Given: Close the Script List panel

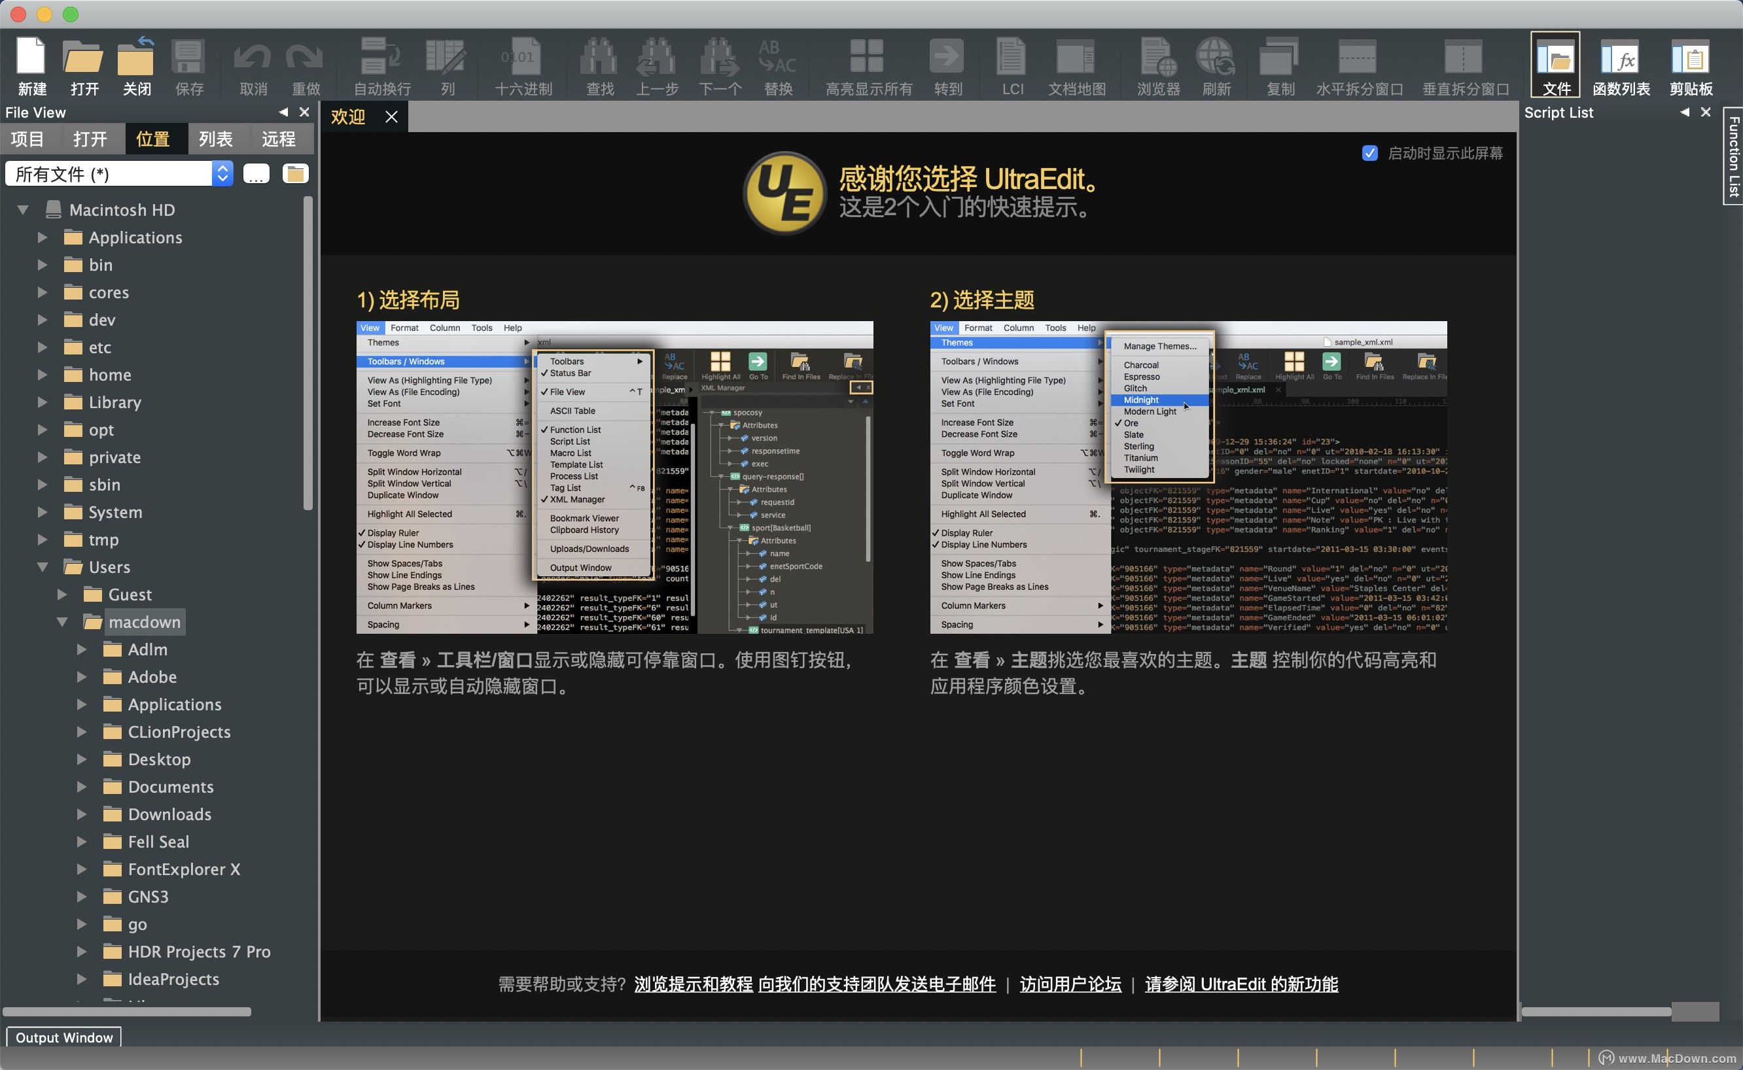Looking at the screenshot, I should (1706, 112).
